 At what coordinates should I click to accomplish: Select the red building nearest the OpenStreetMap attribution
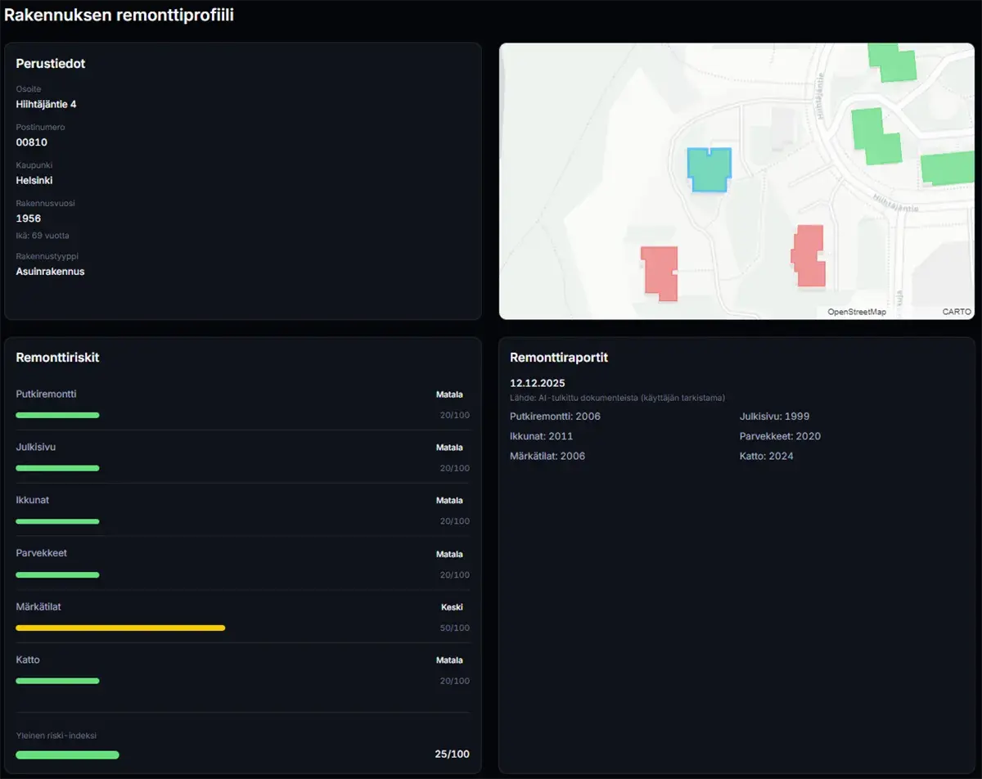(809, 256)
